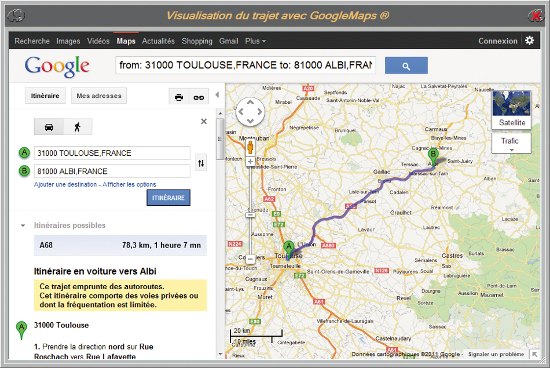Click the map zoom slider handle

tap(250, 214)
